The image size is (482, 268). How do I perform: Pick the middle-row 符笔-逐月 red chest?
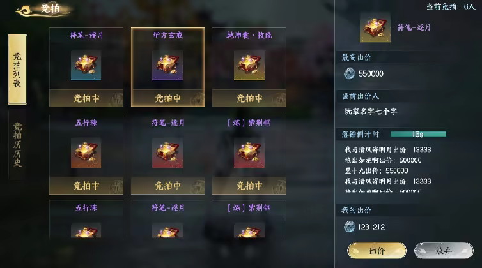[x=167, y=153]
